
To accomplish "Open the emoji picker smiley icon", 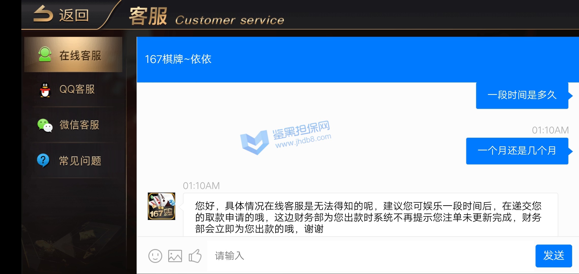I will click(x=155, y=256).
